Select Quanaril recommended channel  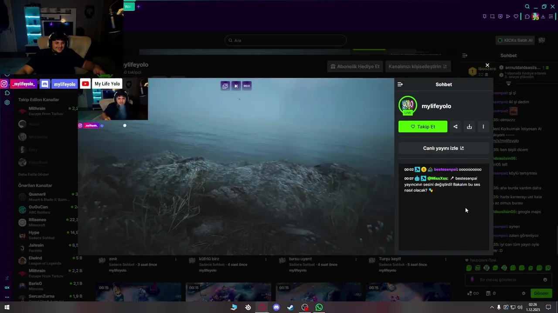[x=48, y=197]
